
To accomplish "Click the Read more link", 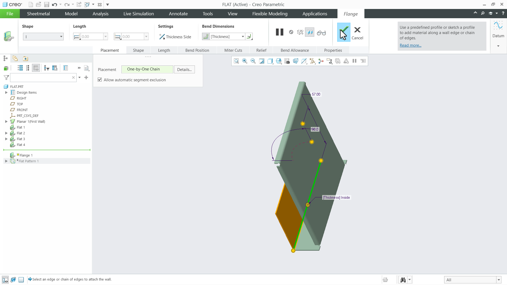I will point(410,45).
